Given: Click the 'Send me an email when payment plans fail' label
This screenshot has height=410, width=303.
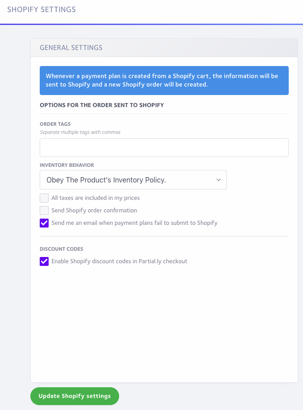Looking at the screenshot, I should [x=134, y=223].
